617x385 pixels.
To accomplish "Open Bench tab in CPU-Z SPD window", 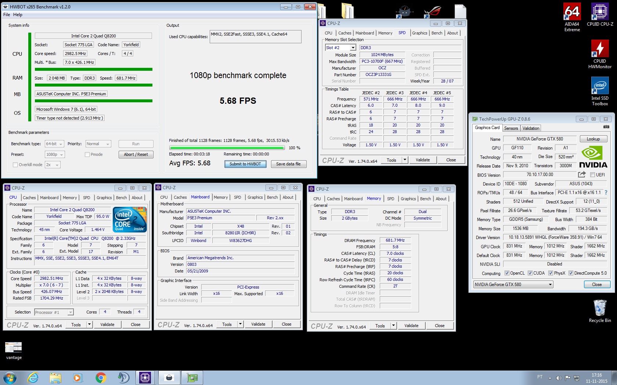I will point(437,33).
